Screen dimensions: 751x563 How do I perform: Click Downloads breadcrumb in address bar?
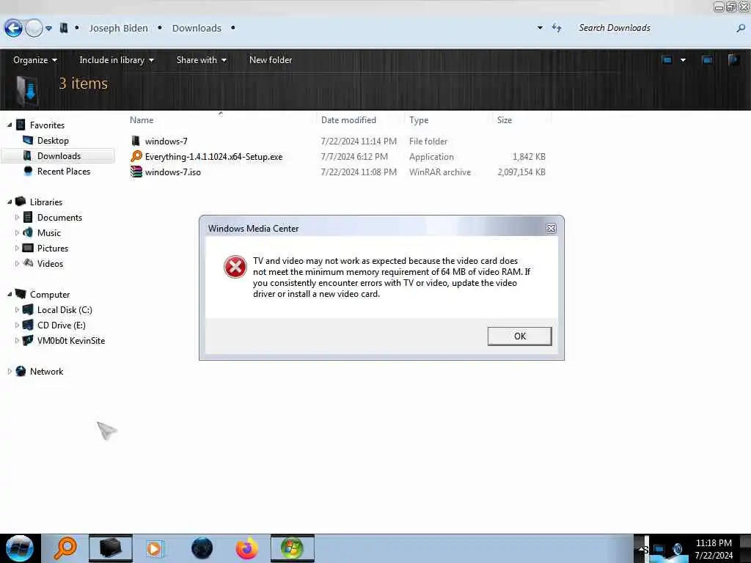point(197,29)
